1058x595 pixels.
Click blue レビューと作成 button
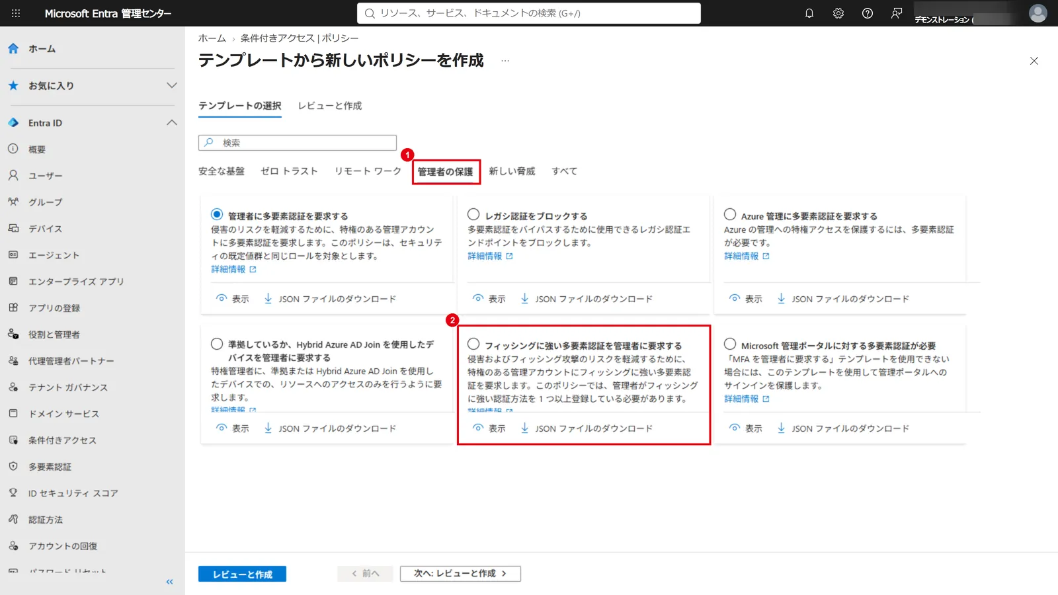point(242,574)
